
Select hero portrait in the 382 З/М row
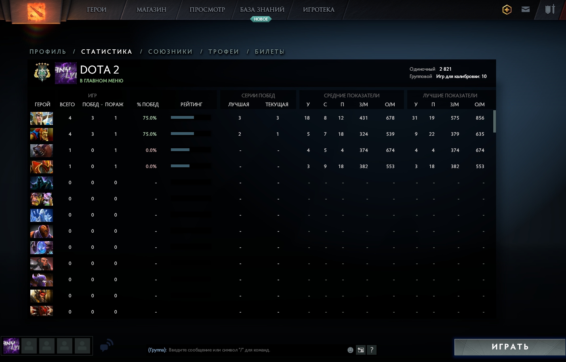pos(42,167)
